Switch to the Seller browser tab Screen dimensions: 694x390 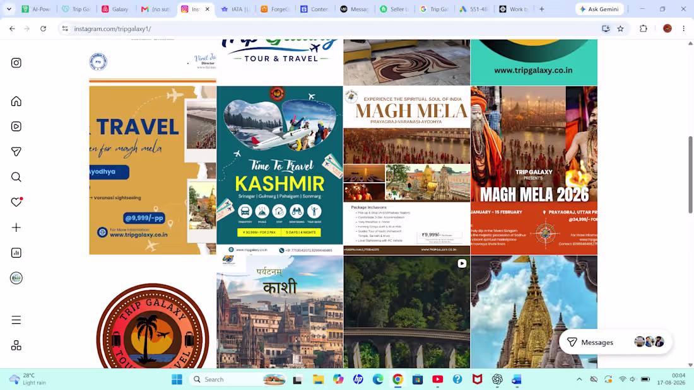(394, 9)
